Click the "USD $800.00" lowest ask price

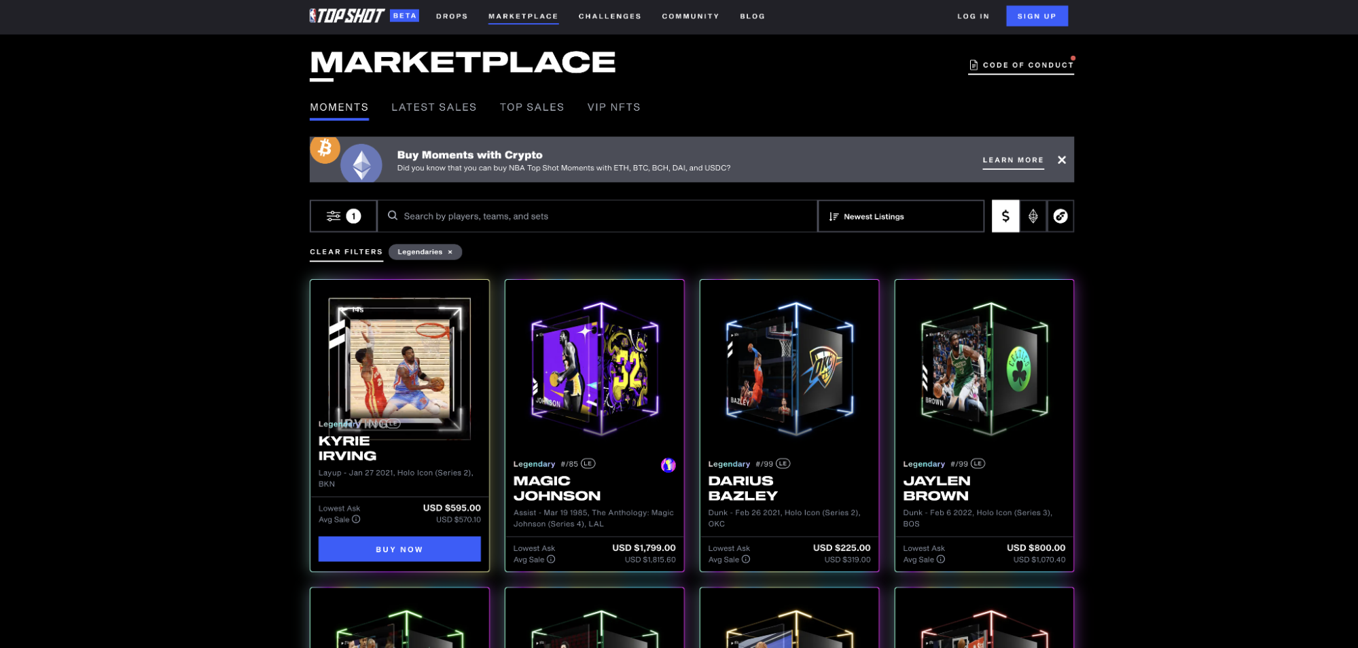[x=1036, y=548]
